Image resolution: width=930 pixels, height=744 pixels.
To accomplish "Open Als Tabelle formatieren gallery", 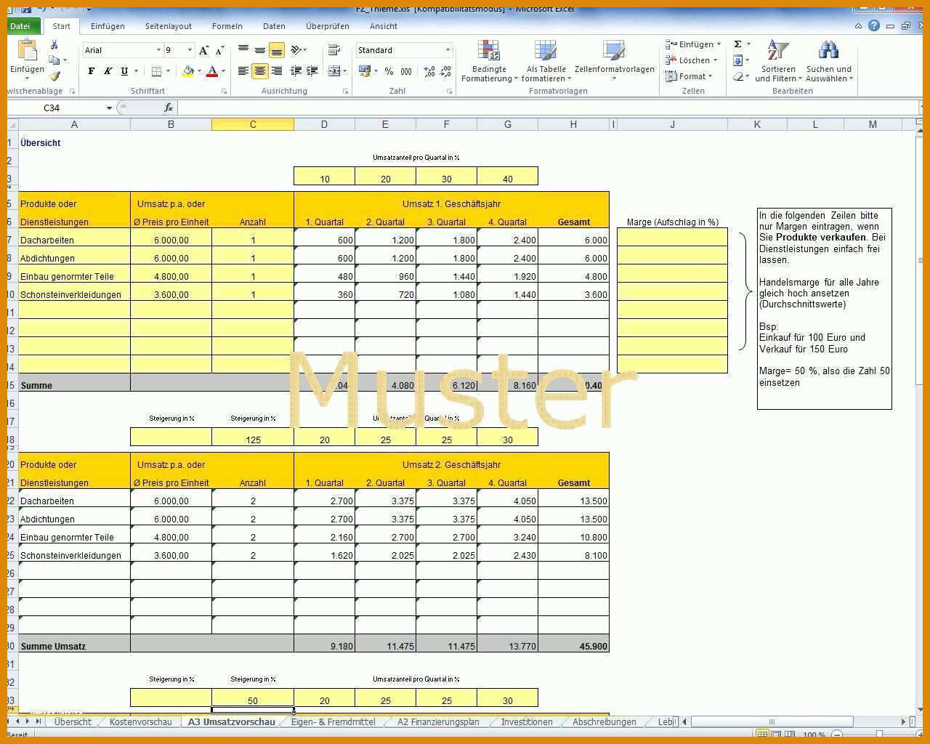I will (x=546, y=61).
